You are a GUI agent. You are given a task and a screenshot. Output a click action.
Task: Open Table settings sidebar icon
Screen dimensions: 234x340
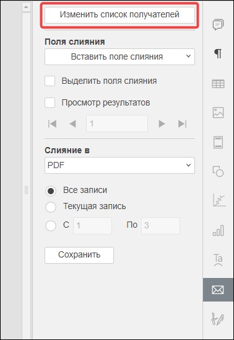point(218,84)
